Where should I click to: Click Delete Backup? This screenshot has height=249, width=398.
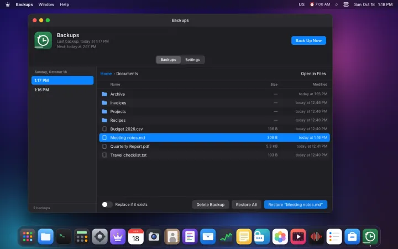pyautogui.click(x=211, y=205)
